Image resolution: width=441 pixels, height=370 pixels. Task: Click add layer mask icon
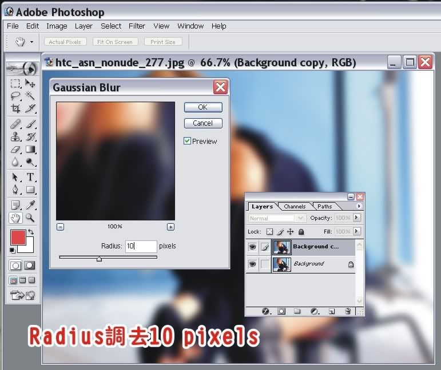pos(281,311)
